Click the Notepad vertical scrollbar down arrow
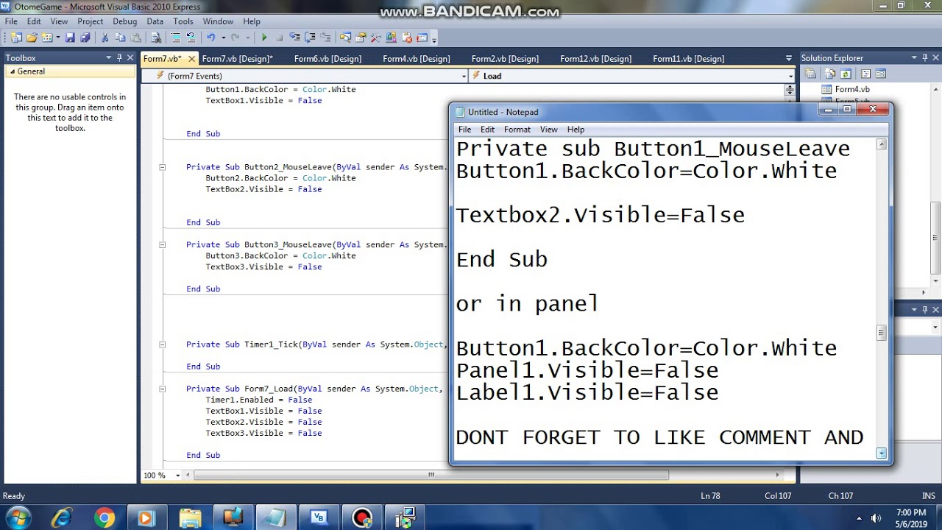Screen dimensions: 942x530 pyautogui.click(x=881, y=453)
